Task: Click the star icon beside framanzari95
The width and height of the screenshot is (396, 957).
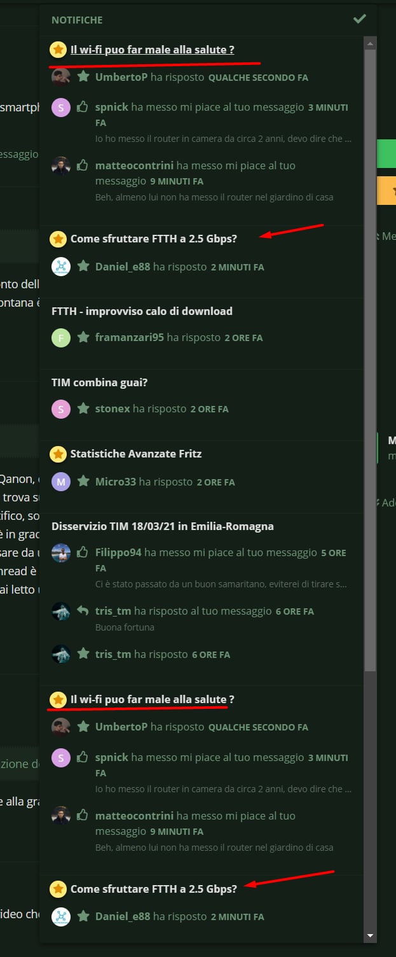Action: [x=83, y=337]
